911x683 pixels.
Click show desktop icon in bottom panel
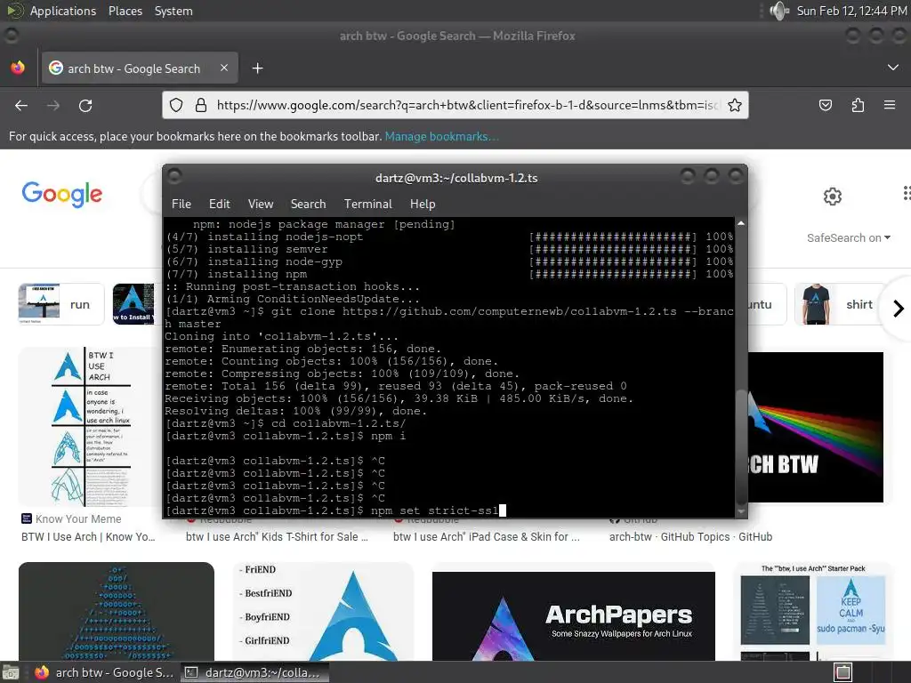pyautogui.click(x=10, y=672)
